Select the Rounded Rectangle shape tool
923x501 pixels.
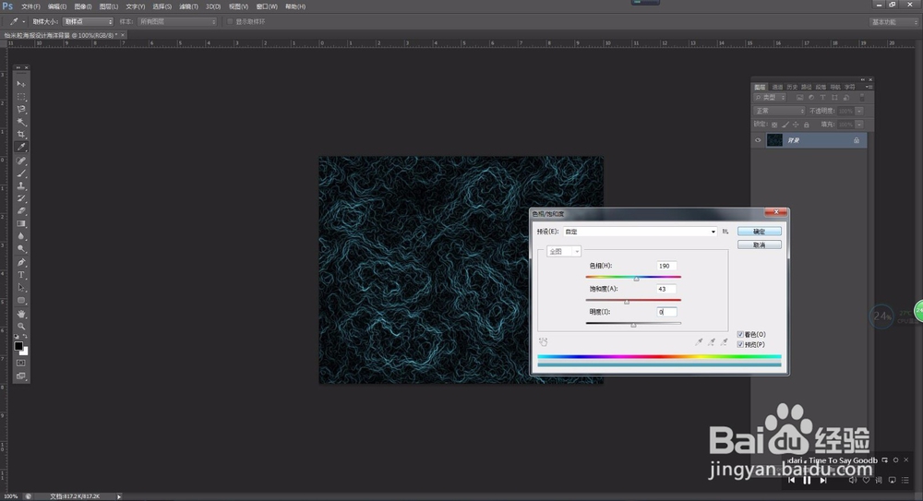[x=21, y=300]
